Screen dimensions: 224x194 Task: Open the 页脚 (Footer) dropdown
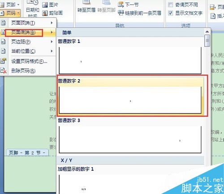point(10,5)
